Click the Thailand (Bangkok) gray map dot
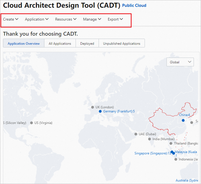 tap(171, 143)
